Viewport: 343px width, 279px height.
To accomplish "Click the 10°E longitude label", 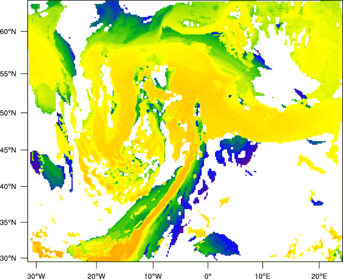I will pyautogui.click(x=262, y=276).
